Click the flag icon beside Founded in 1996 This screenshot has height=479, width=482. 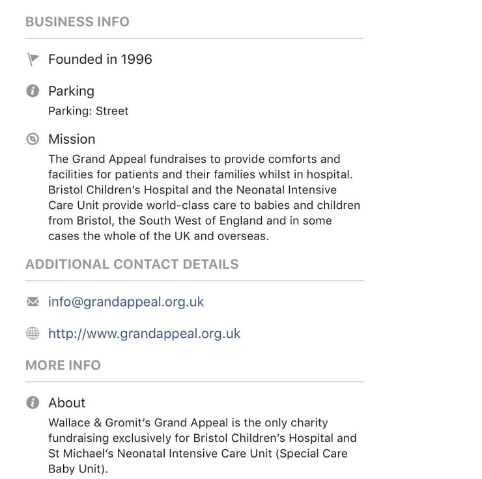(x=33, y=59)
